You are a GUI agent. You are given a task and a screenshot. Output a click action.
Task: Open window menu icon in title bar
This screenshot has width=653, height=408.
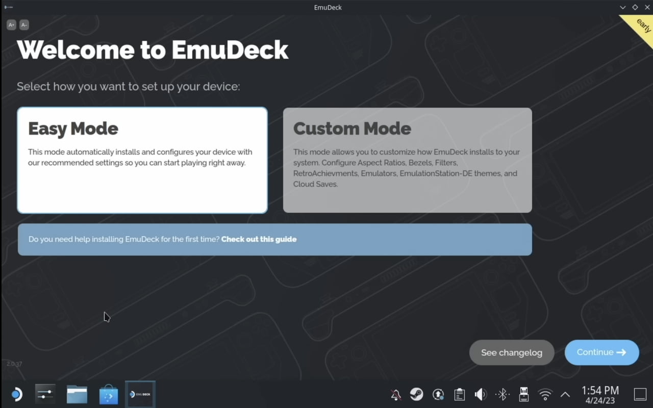click(8, 7)
